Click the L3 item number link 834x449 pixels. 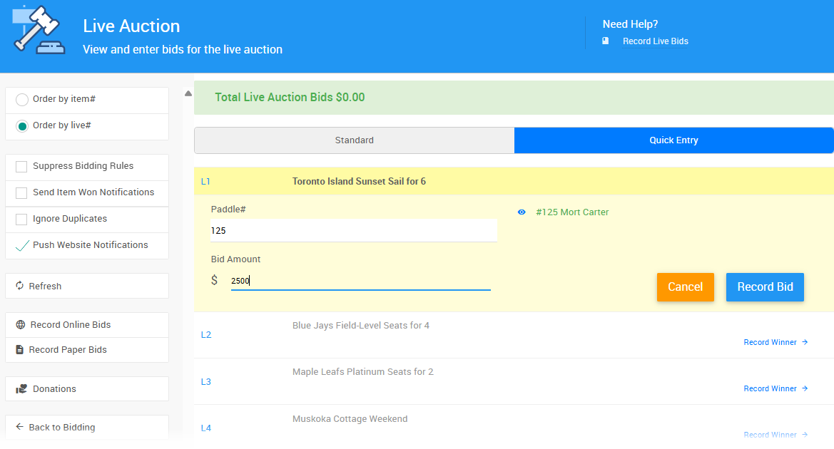point(206,381)
